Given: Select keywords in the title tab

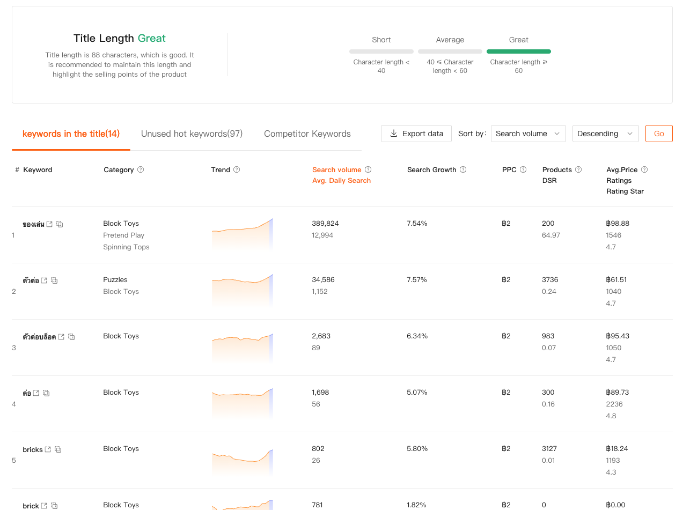Looking at the screenshot, I should click(x=71, y=134).
